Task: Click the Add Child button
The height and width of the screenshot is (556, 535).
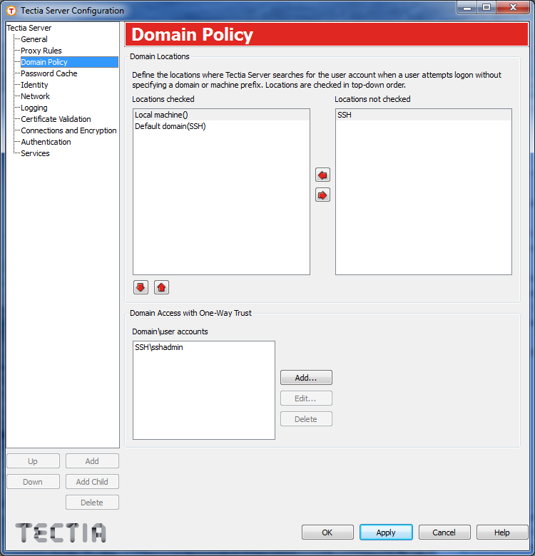Action: (92, 482)
